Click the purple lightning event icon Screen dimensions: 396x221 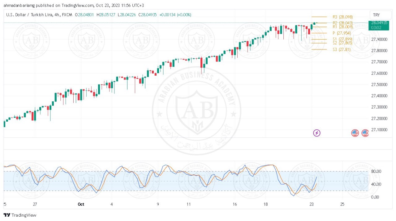click(x=317, y=133)
